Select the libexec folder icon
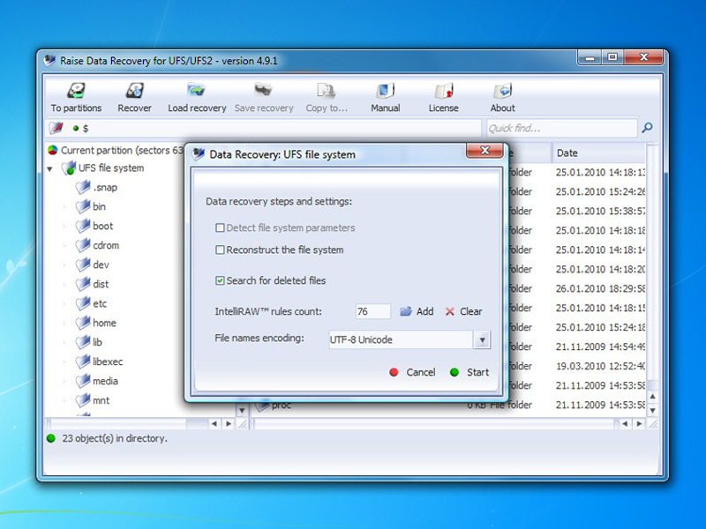The height and width of the screenshot is (529, 706). [83, 361]
